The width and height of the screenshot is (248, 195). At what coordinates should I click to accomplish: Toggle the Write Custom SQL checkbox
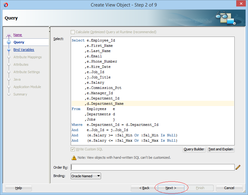pyautogui.click(x=73, y=149)
